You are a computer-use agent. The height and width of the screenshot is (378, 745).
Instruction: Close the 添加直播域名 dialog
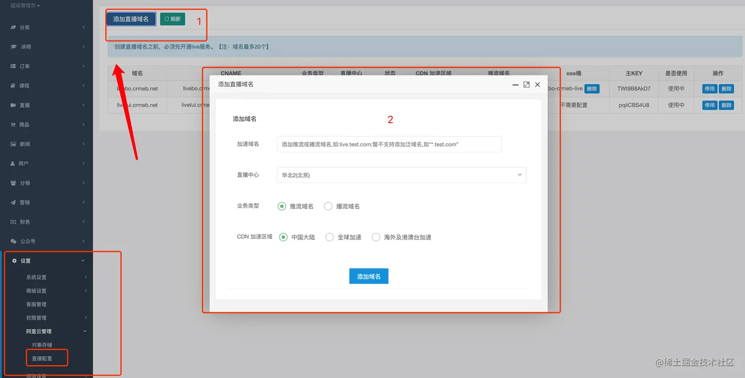pyautogui.click(x=538, y=85)
